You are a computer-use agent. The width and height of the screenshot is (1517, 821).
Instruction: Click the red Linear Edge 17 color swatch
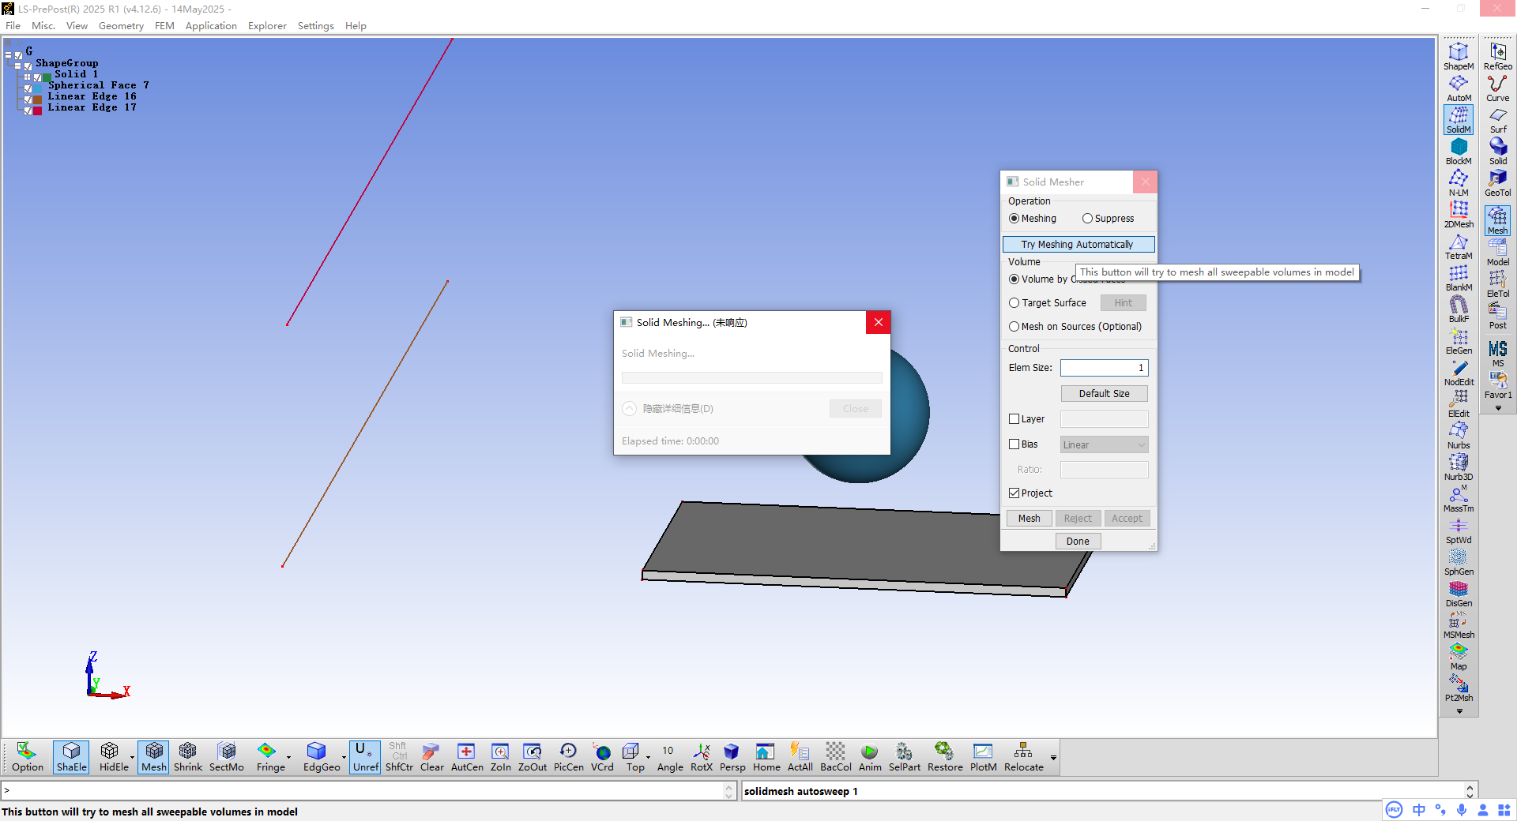pyautogui.click(x=37, y=111)
